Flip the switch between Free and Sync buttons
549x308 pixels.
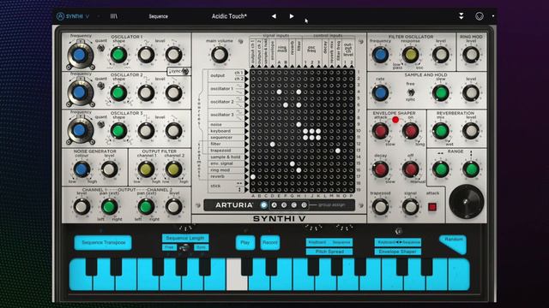coord(184,247)
